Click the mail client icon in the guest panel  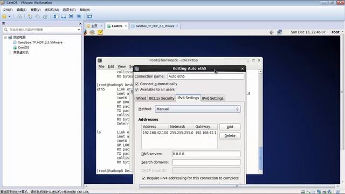92,32
